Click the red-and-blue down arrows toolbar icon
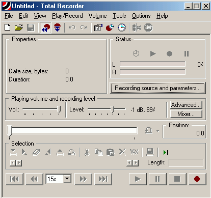The width and height of the screenshot is (211, 198). click(x=57, y=27)
